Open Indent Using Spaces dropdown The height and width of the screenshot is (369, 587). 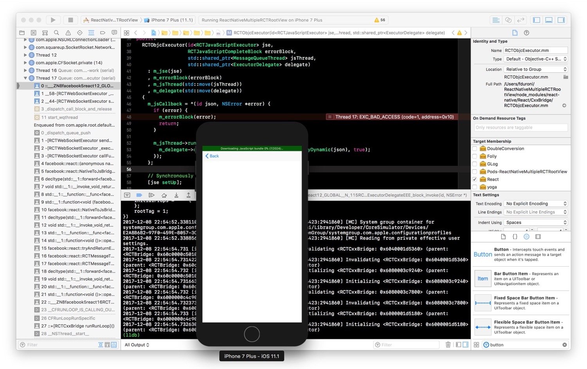535,222
